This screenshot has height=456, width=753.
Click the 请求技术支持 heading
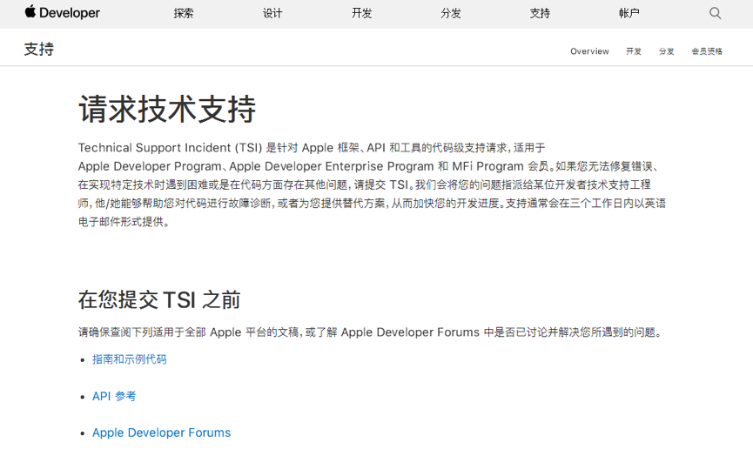pyautogui.click(x=167, y=109)
